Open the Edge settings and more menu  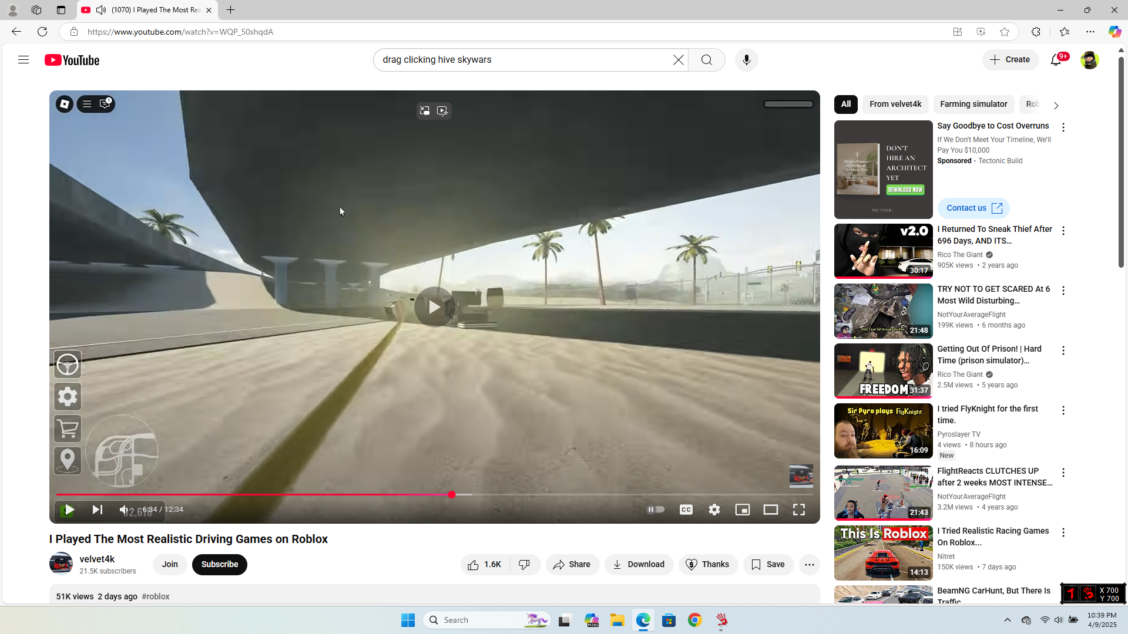(x=1090, y=32)
